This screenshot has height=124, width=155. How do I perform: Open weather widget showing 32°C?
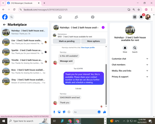point(115,121)
